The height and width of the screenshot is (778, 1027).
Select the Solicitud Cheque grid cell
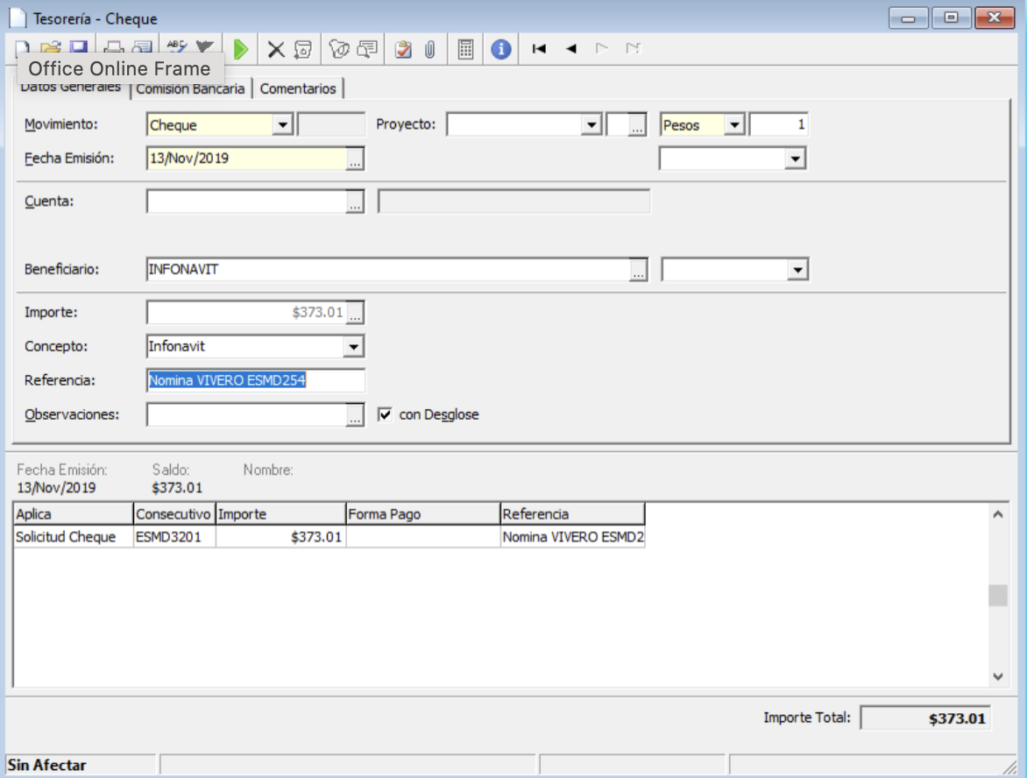[74, 537]
